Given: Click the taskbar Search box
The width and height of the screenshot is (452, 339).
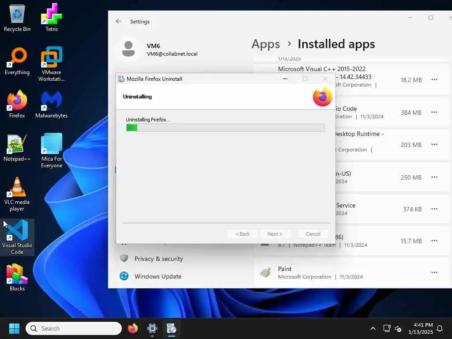Looking at the screenshot, I should pyautogui.click(x=74, y=328).
